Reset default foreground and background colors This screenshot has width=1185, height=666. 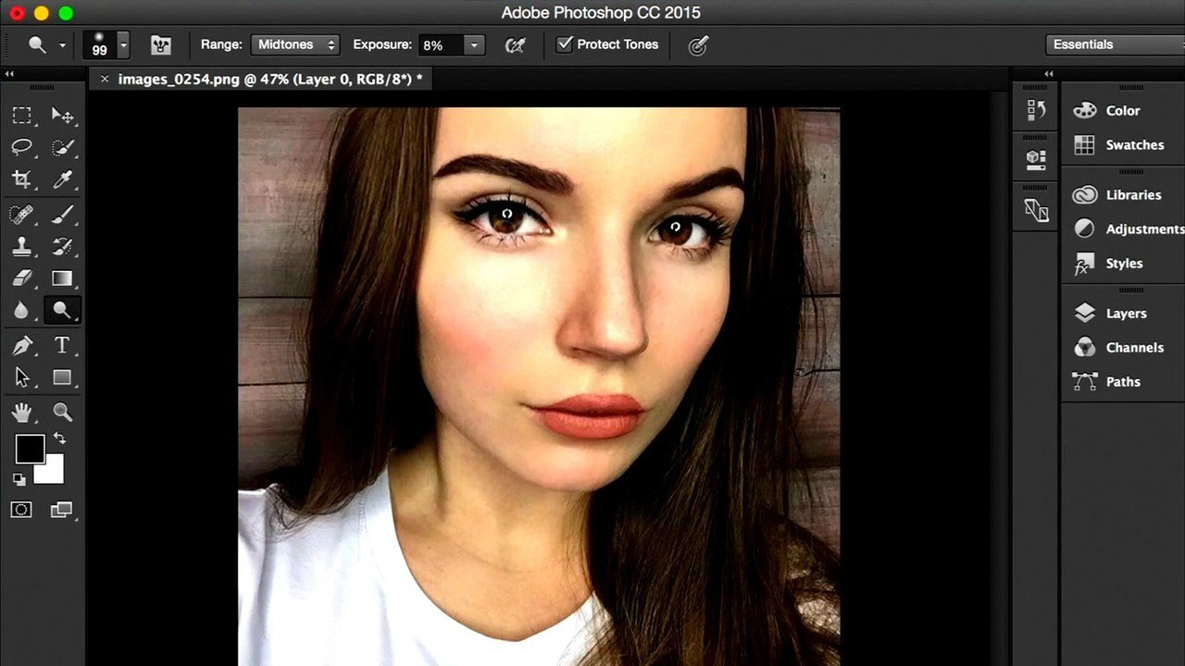[x=19, y=479]
